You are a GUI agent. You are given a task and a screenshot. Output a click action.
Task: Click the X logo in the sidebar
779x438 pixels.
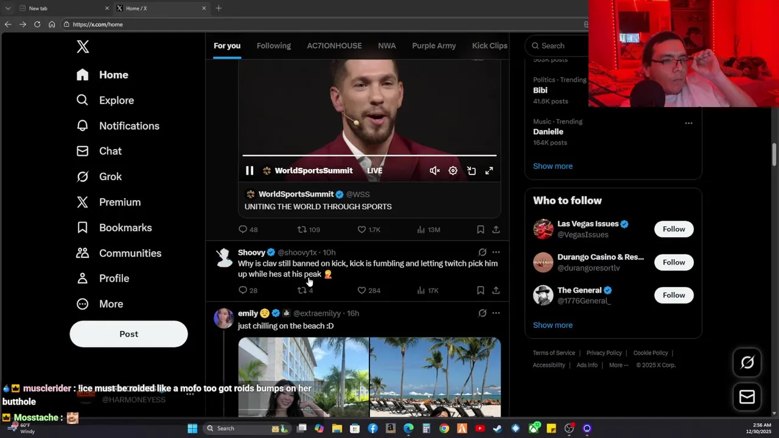tap(83, 47)
